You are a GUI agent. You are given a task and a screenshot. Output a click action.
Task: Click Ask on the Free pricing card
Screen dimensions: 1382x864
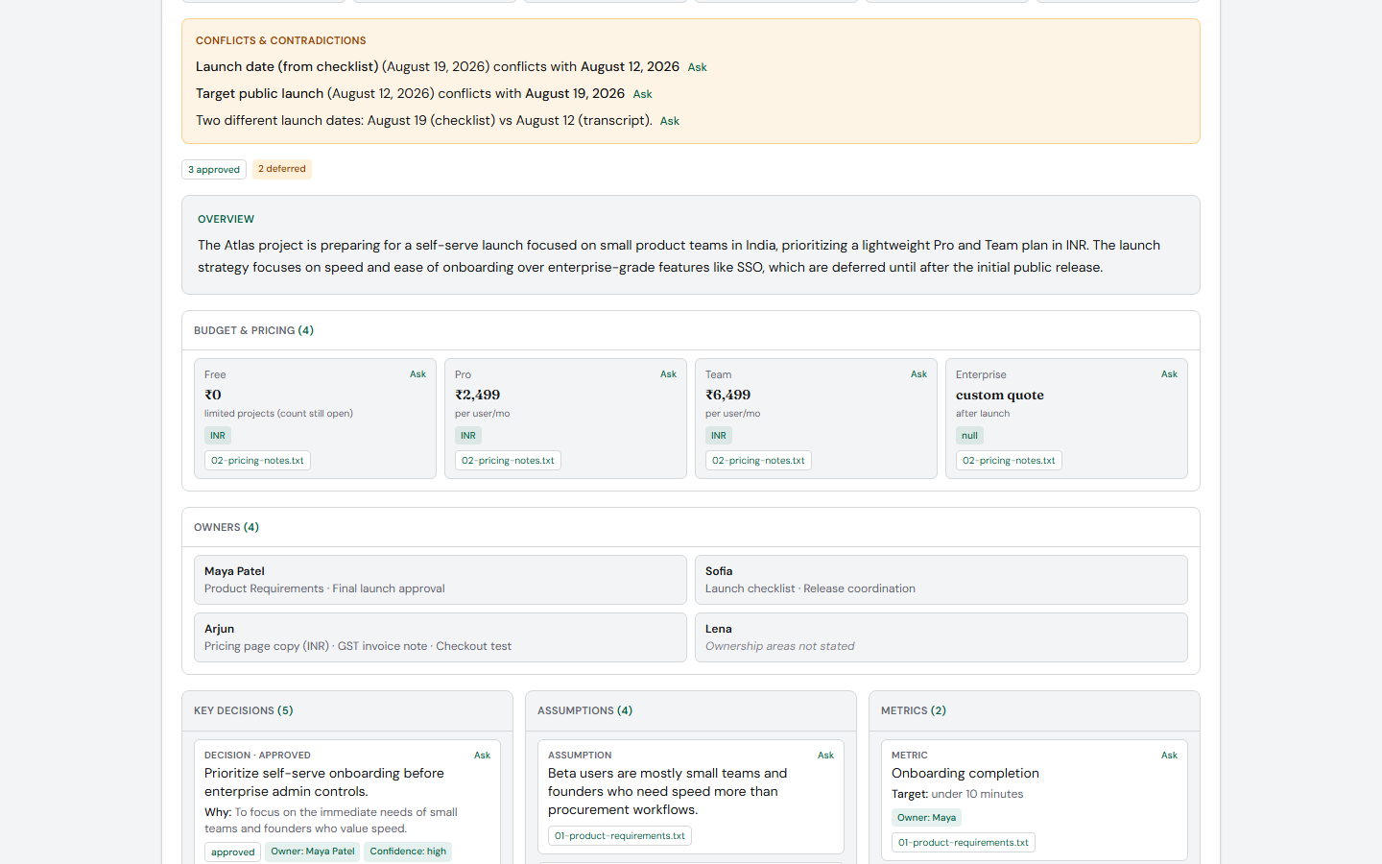tap(417, 374)
